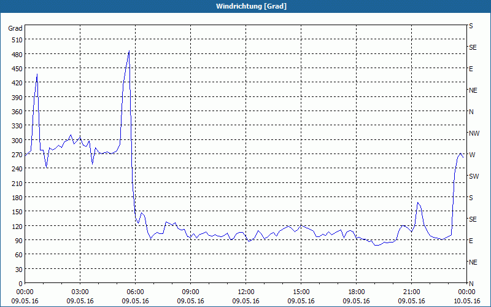Click the 18:00 time label on the x-axis
This screenshot has width=491, height=307.
click(357, 292)
